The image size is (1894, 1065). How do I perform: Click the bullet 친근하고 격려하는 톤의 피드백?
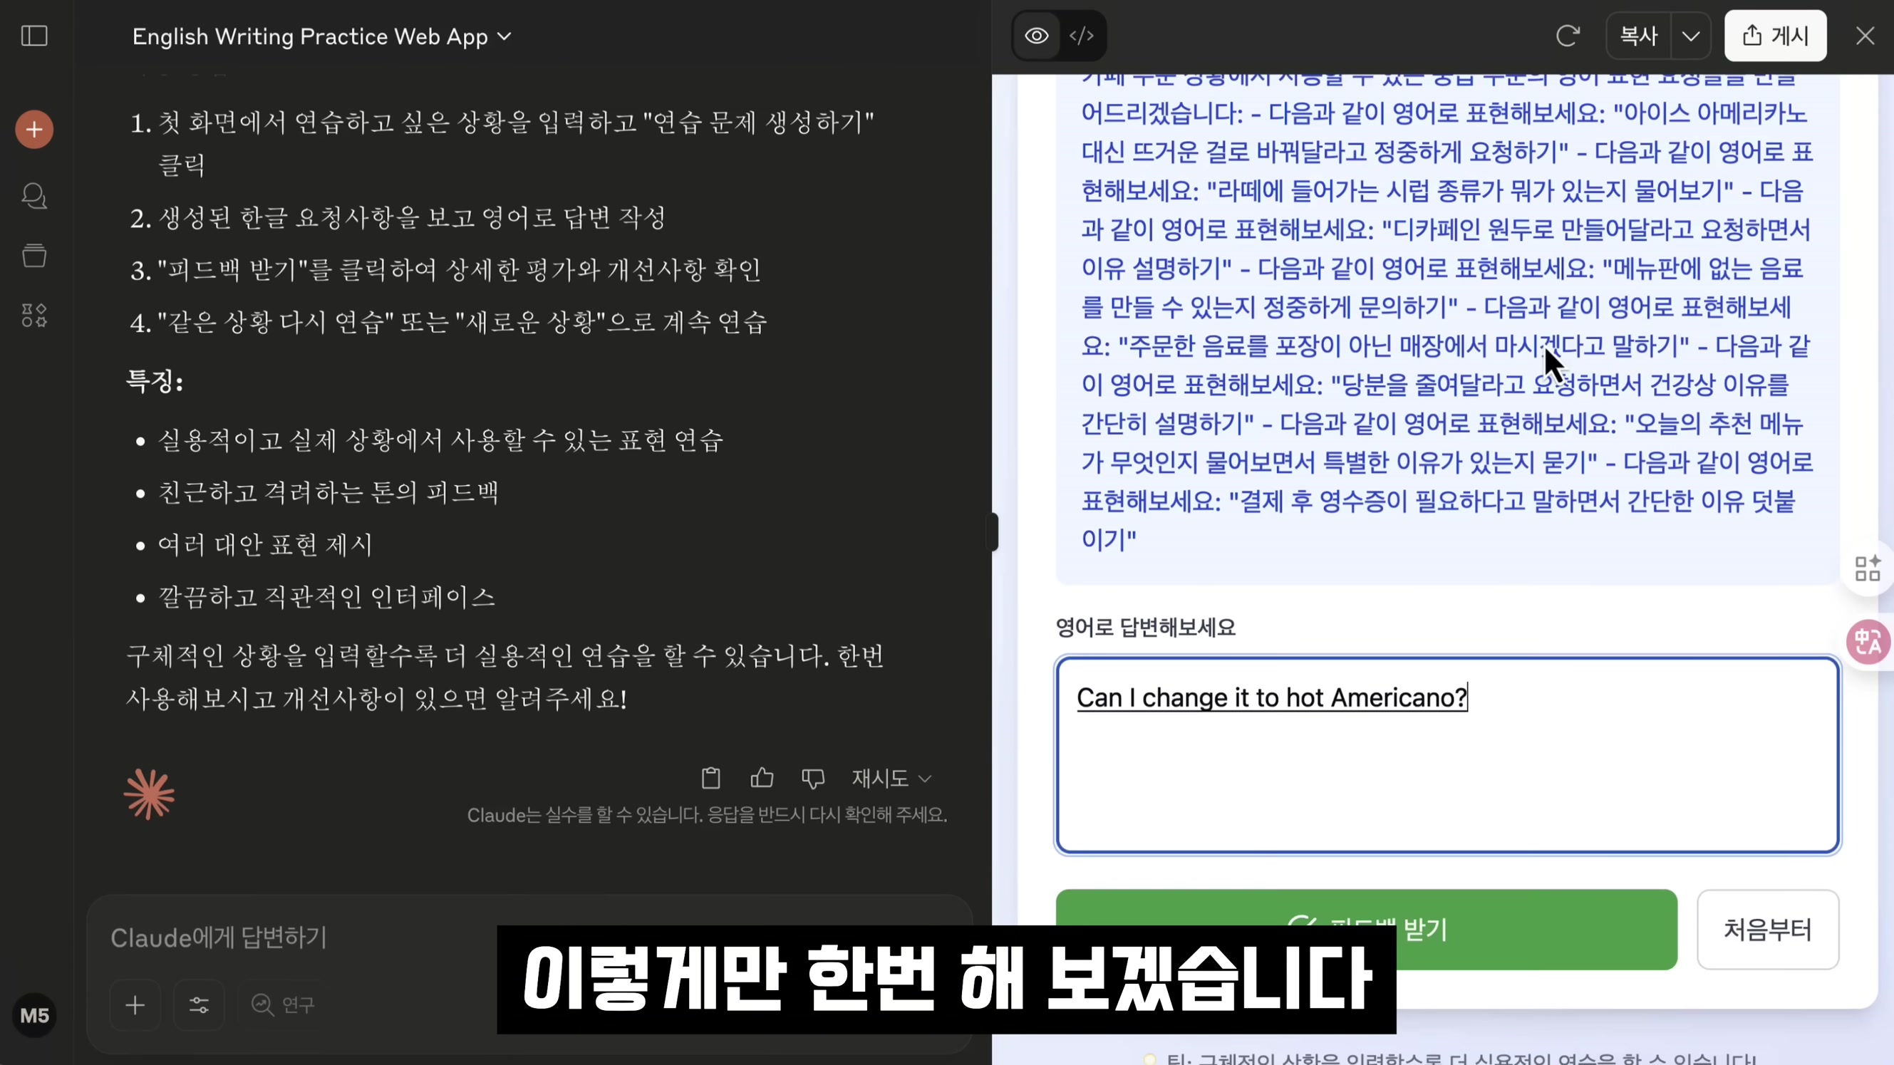click(x=328, y=492)
